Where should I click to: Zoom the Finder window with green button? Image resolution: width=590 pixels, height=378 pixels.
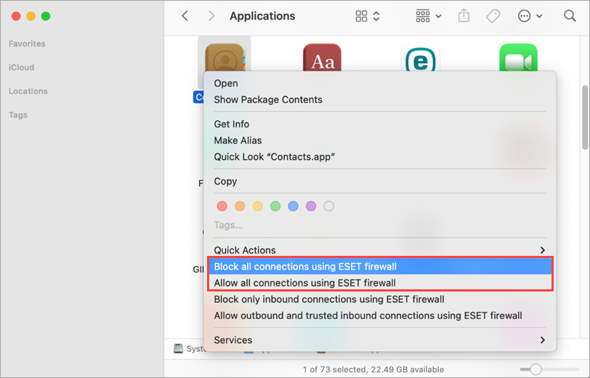(x=46, y=16)
